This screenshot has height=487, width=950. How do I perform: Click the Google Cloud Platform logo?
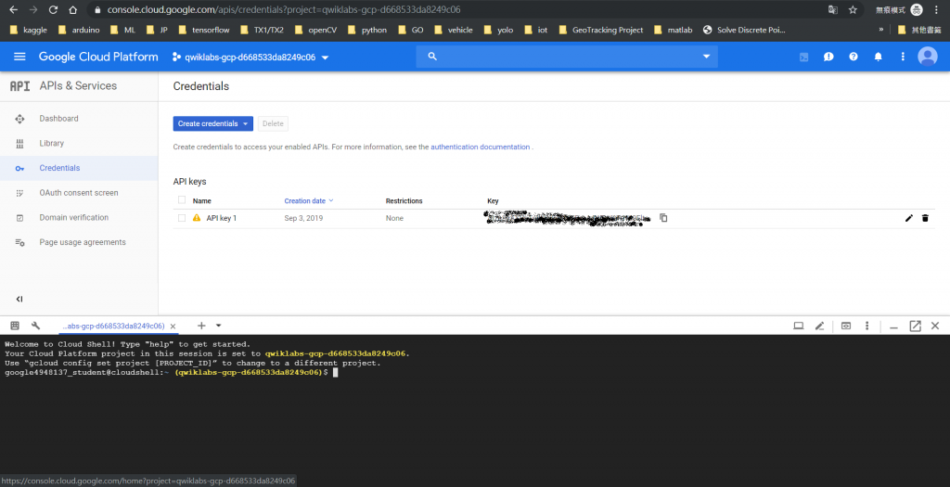98,57
